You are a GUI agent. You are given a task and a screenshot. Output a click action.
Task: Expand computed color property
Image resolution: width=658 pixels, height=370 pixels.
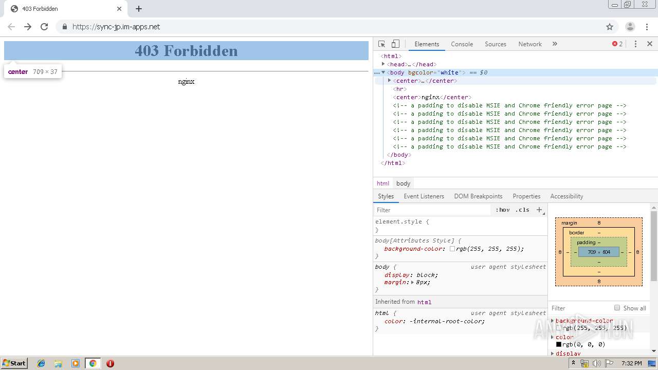point(553,337)
